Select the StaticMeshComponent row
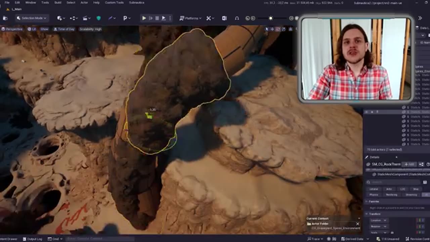The image size is (430, 242). 401,174
